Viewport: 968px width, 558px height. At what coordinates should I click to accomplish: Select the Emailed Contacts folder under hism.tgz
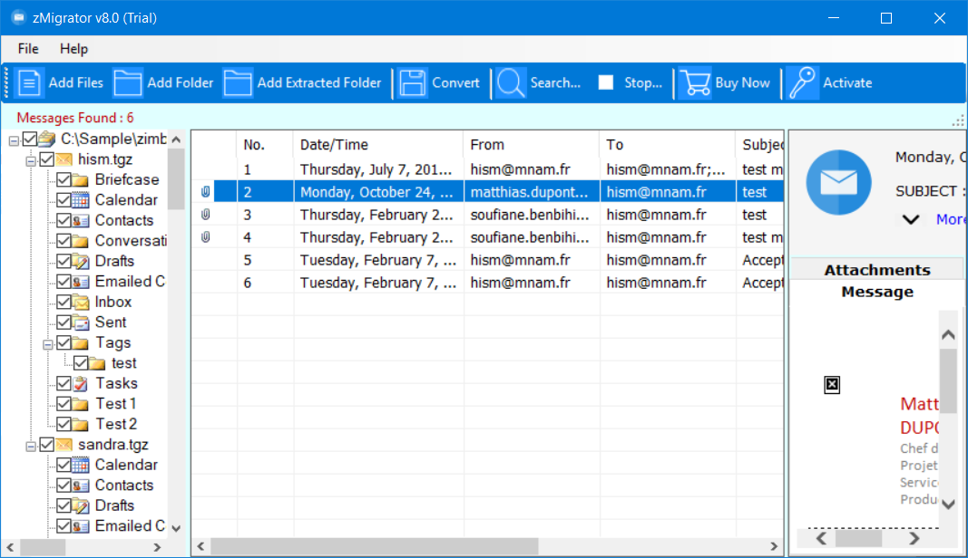pos(130,282)
